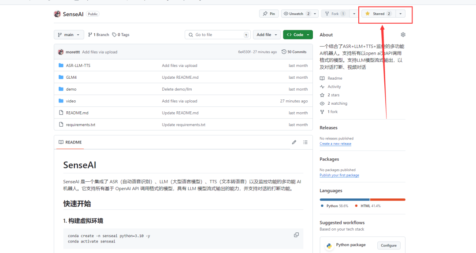Open the Add file dropdown
The height and width of the screenshot is (253, 476).
[x=267, y=35]
